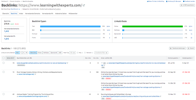Screen dimensions: 196x100
Task: Click the chat bubble icon for Feedback senden
Action: pyautogui.click(x=184, y=1)
